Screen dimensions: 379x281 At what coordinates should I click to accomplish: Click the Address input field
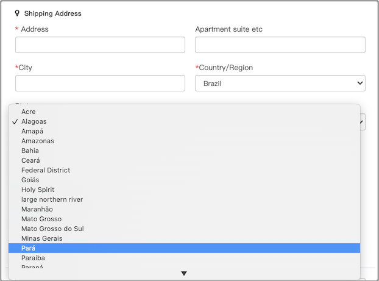click(100, 45)
